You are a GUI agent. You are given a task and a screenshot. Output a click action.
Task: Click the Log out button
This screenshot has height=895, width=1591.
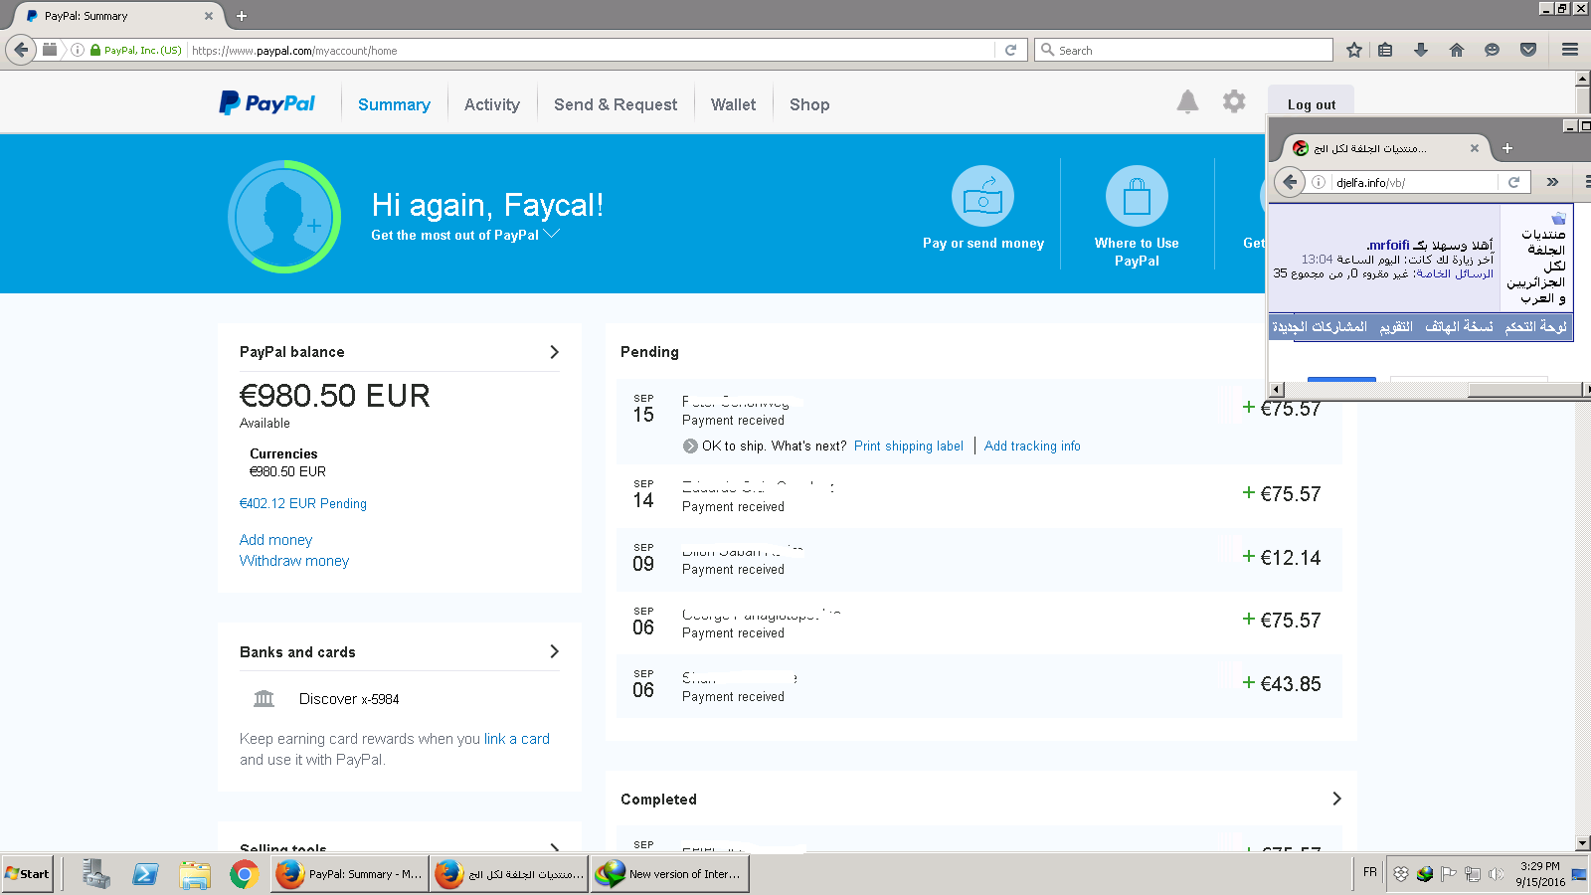click(x=1311, y=103)
